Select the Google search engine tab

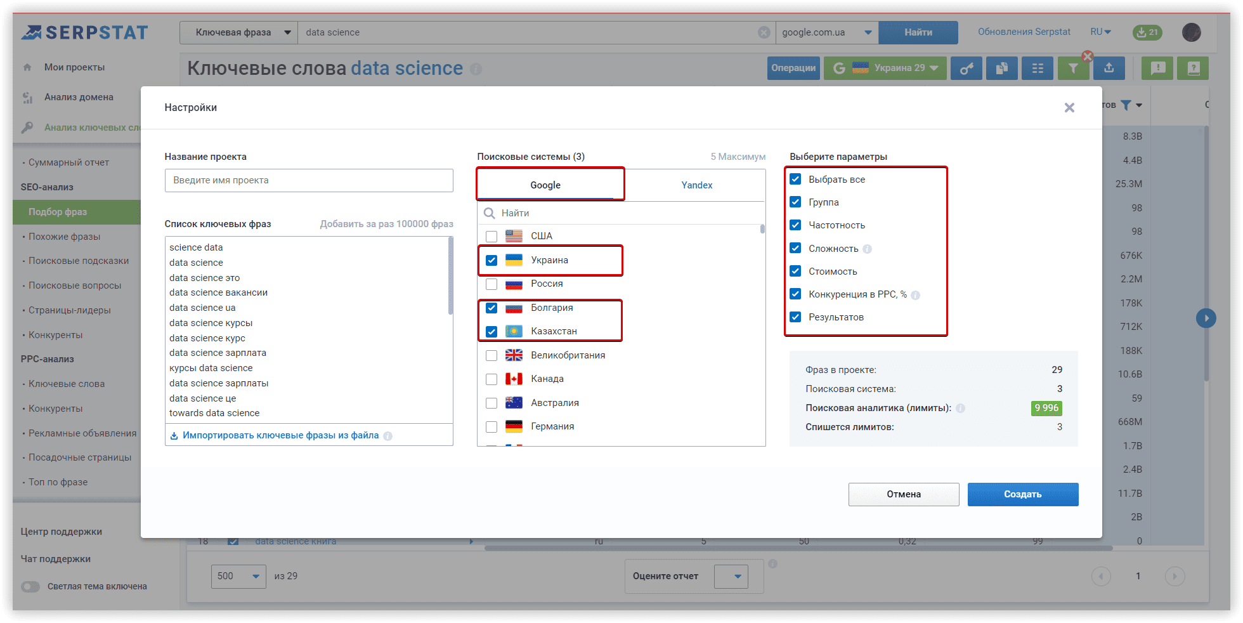point(545,185)
